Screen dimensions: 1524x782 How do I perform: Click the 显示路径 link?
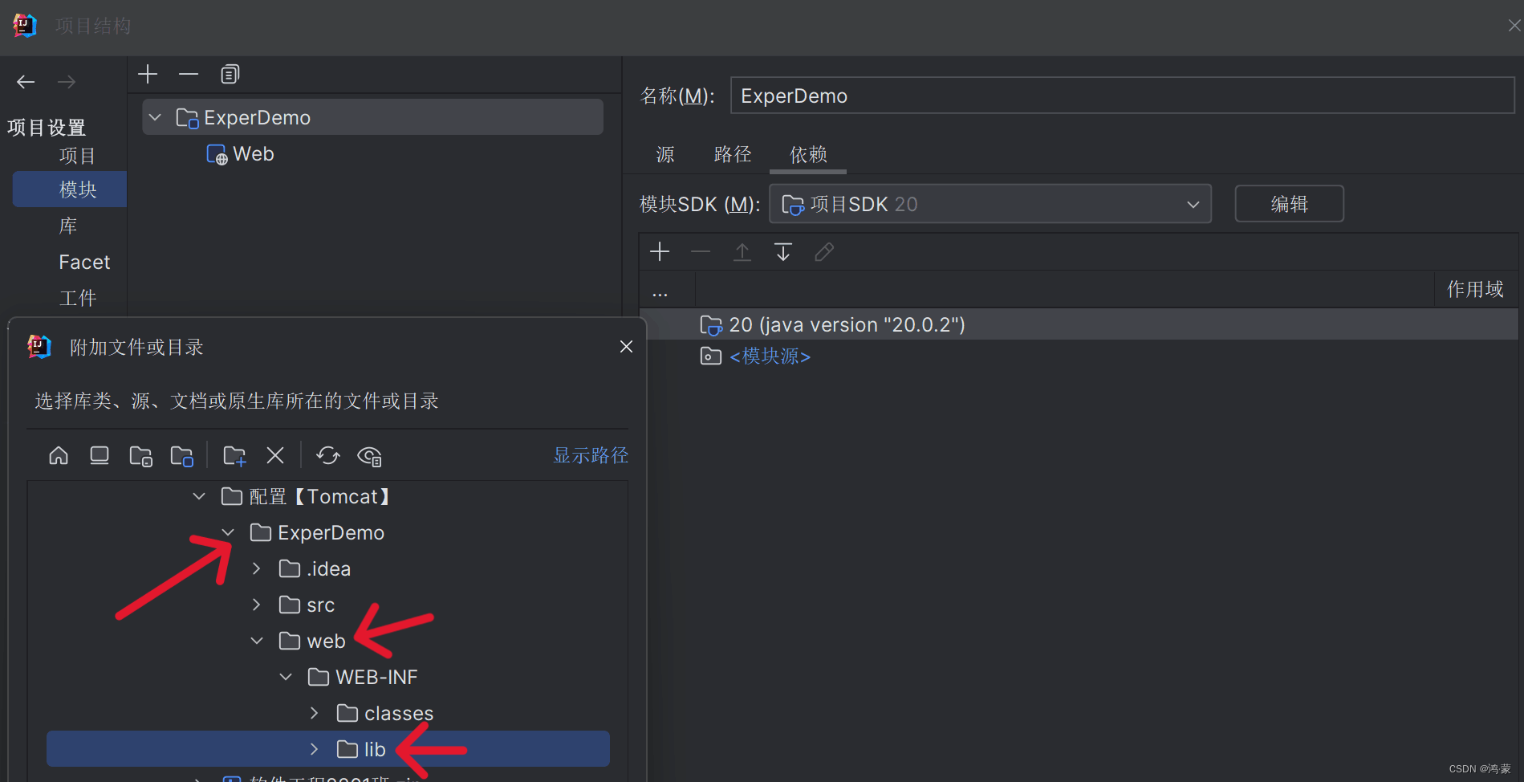click(x=591, y=456)
